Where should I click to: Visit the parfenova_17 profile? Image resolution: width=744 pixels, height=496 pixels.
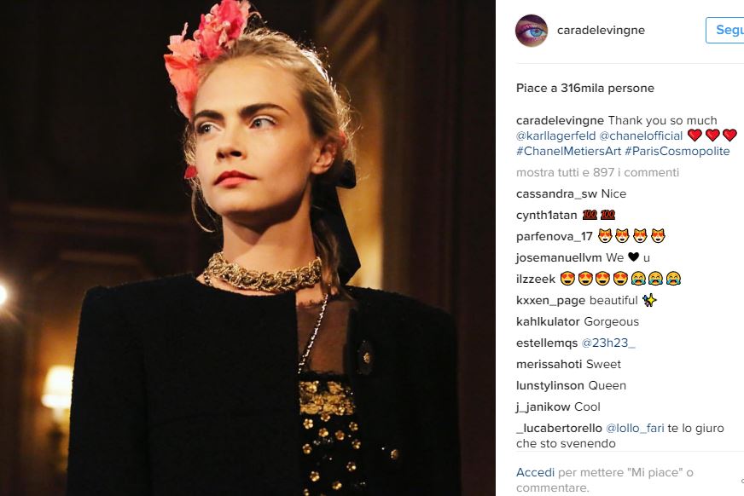click(555, 236)
